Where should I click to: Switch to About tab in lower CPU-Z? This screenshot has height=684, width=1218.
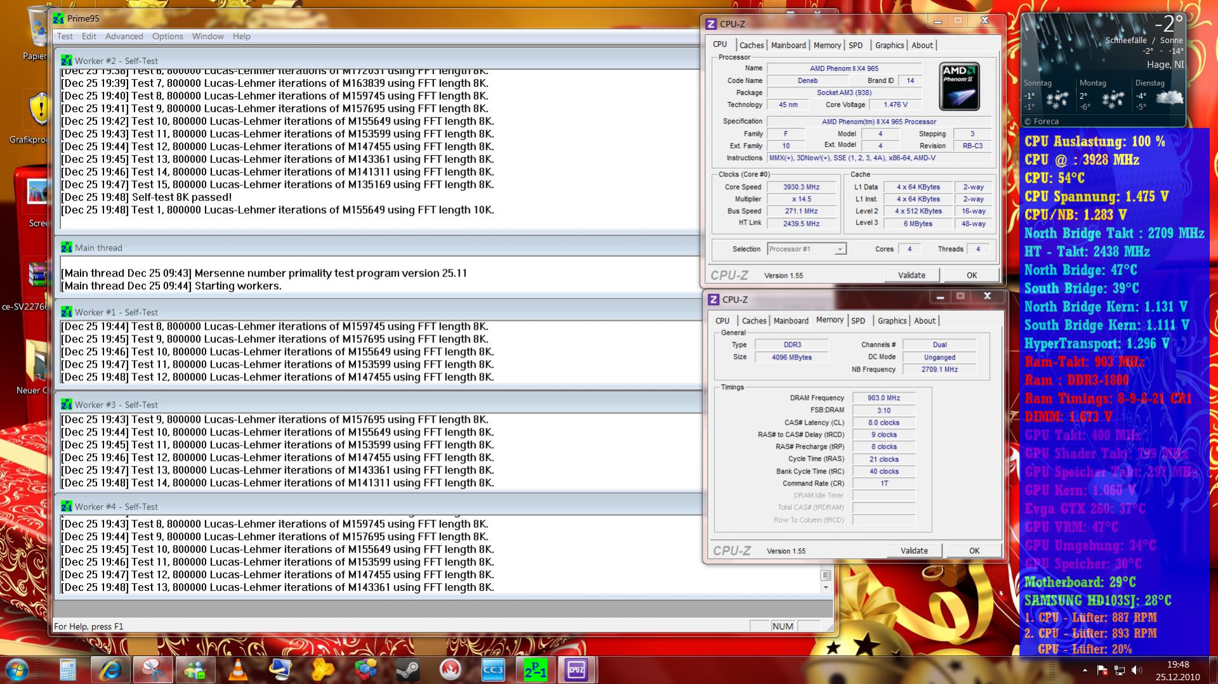(x=925, y=321)
